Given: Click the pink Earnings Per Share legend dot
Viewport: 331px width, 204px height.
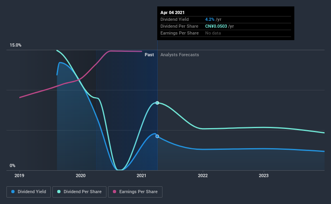Looking at the screenshot, I should tap(114, 192).
